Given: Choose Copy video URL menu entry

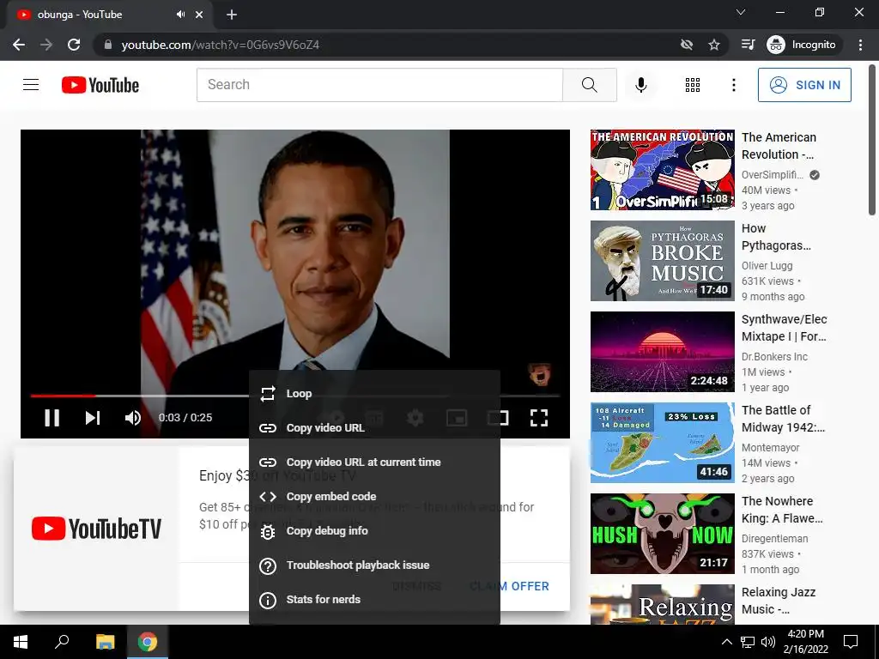Looking at the screenshot, I should point(374,427).
